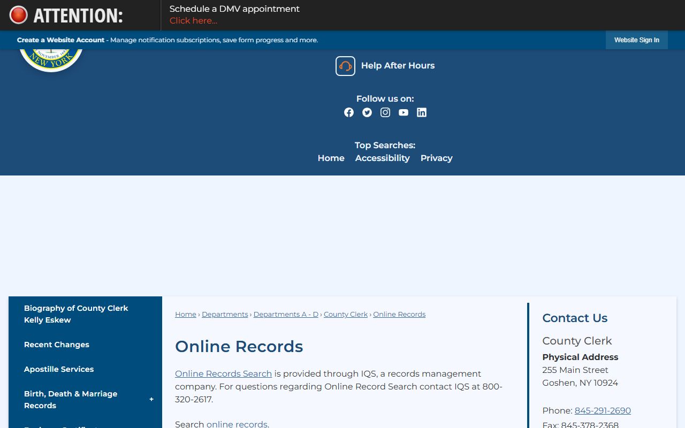Expand Birth, Death & Marriage Records submenu
The height and width of the screenshot is (428, 685).
point(151,399)
